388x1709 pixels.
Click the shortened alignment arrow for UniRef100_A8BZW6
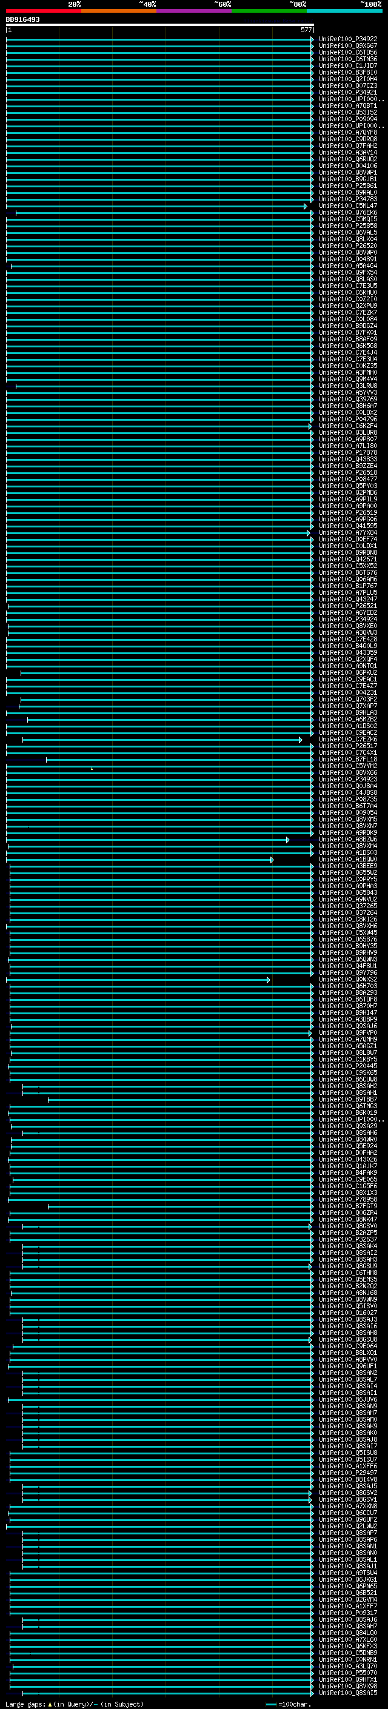point(288,840)
